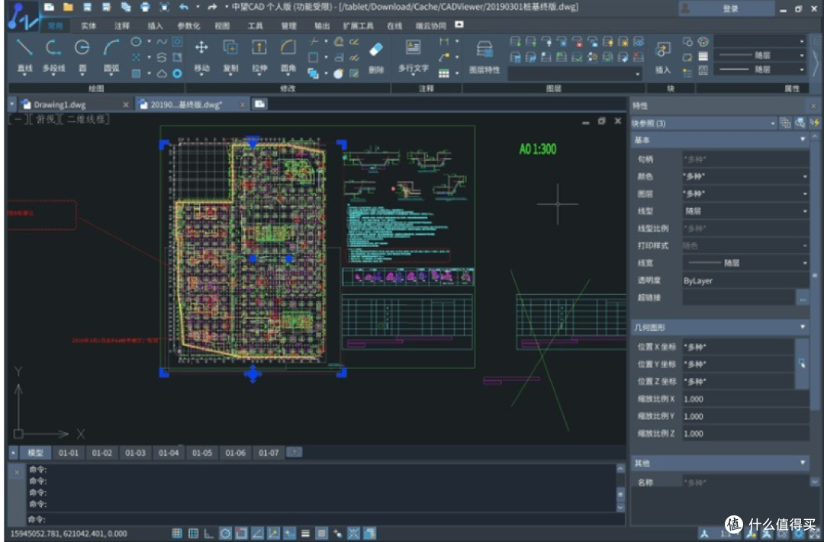Toggle object snap in status bar
This screenshot has height=542, width=824.
240,533
